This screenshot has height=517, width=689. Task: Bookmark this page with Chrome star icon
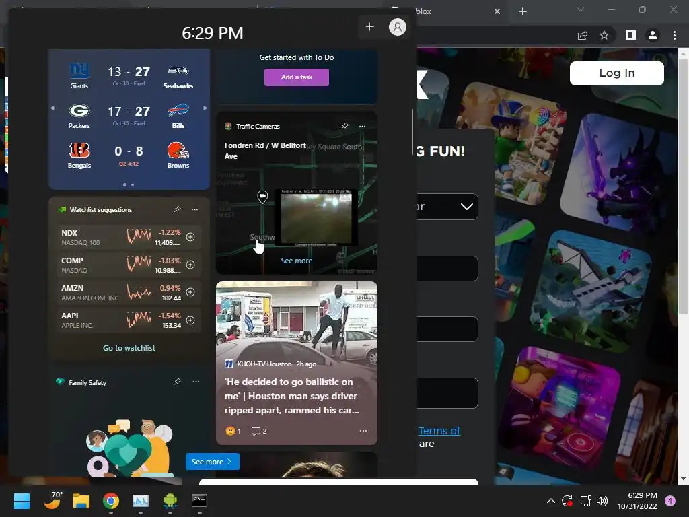(x=604, y=35)
